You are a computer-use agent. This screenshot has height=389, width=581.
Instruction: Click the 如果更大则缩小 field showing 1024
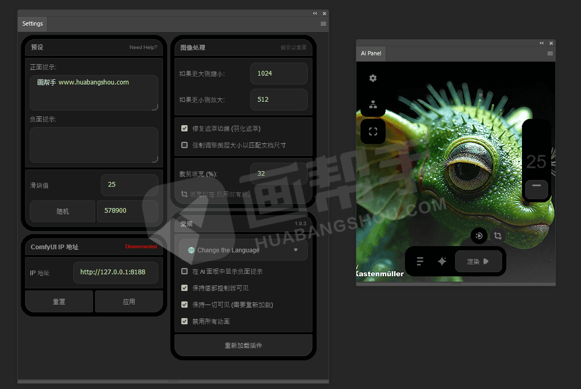click(279, 74)
